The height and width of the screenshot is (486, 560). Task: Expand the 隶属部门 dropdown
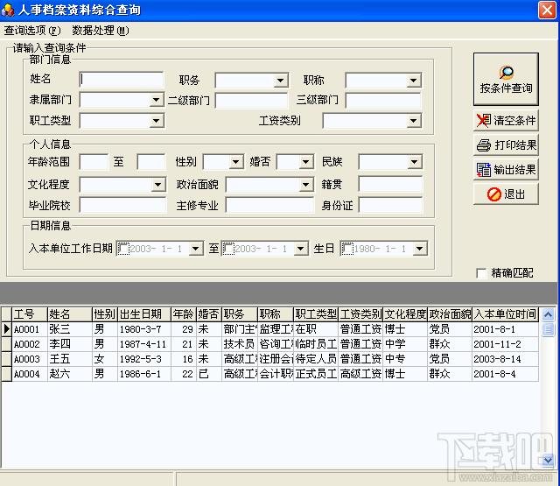coord(157,100)
